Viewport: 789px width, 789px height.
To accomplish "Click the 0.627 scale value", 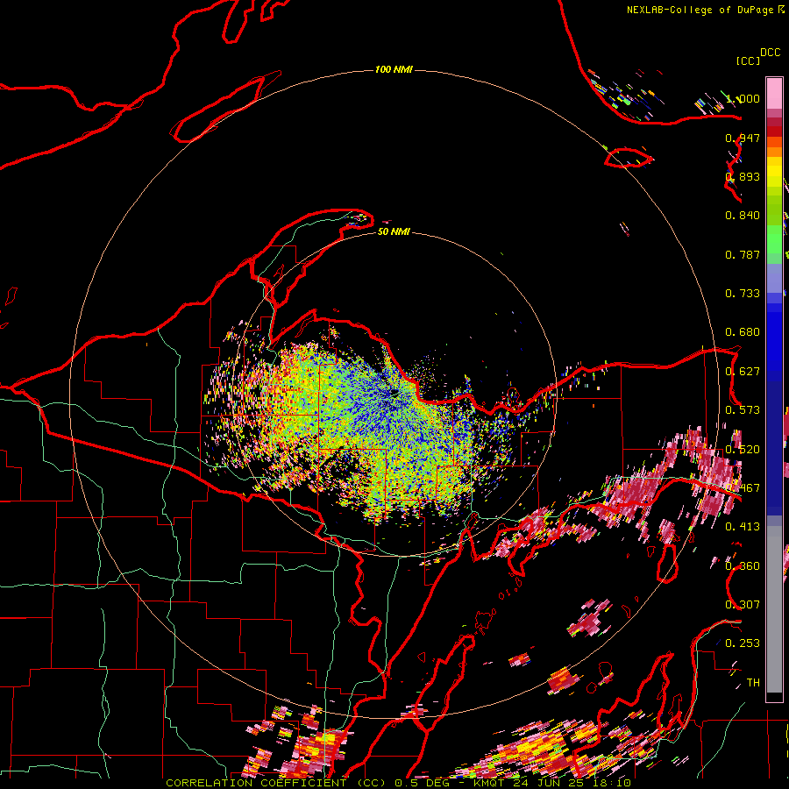I will point(743,372).
